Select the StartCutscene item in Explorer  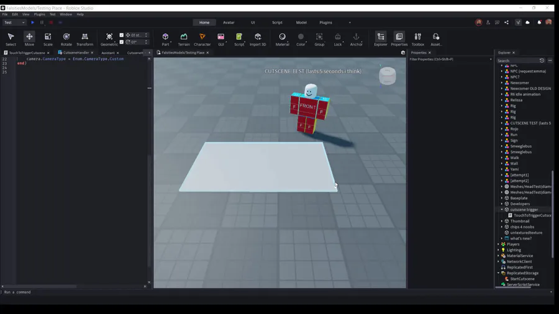[x=522, y=279]
